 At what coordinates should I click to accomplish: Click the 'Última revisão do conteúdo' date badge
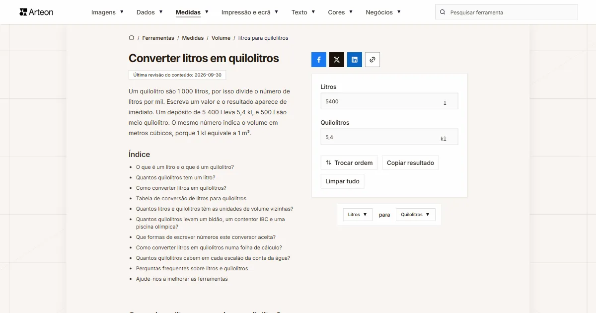177,75
